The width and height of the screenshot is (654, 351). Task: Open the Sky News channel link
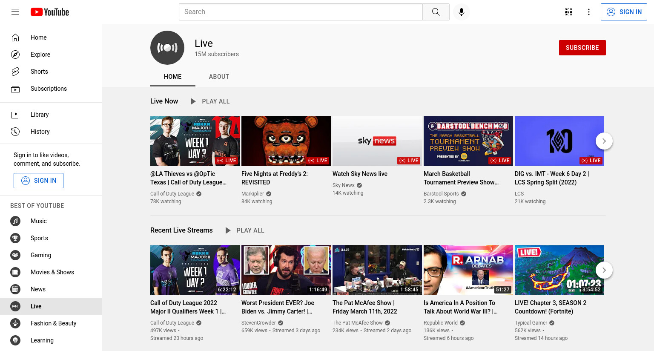pyautogui.click(x=343, y=185)
